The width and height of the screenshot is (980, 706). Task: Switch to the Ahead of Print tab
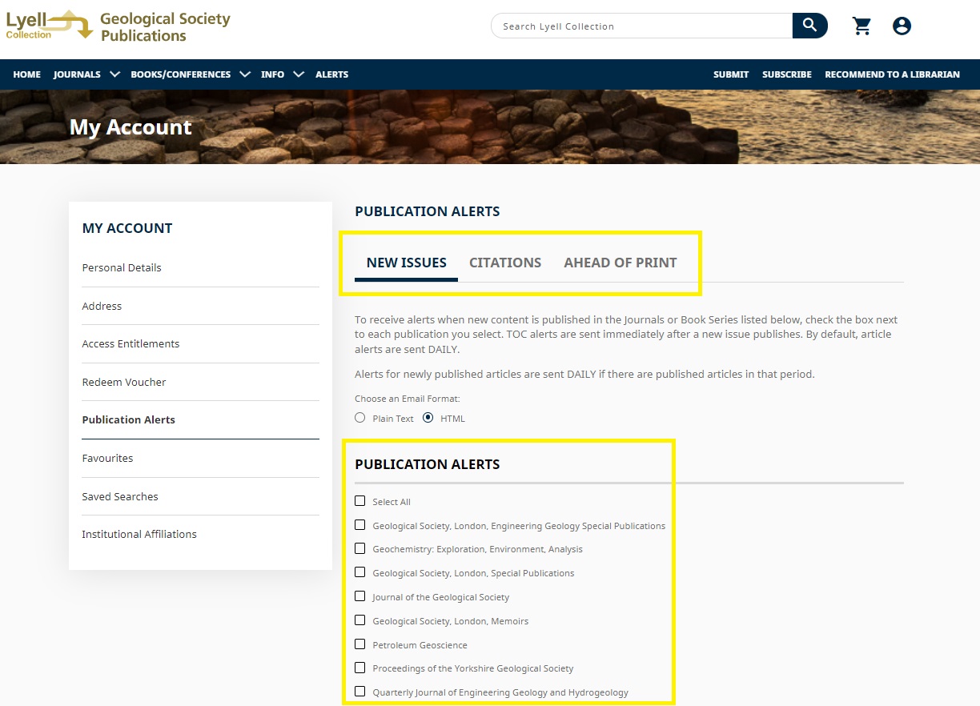click(x=620, y=263)
